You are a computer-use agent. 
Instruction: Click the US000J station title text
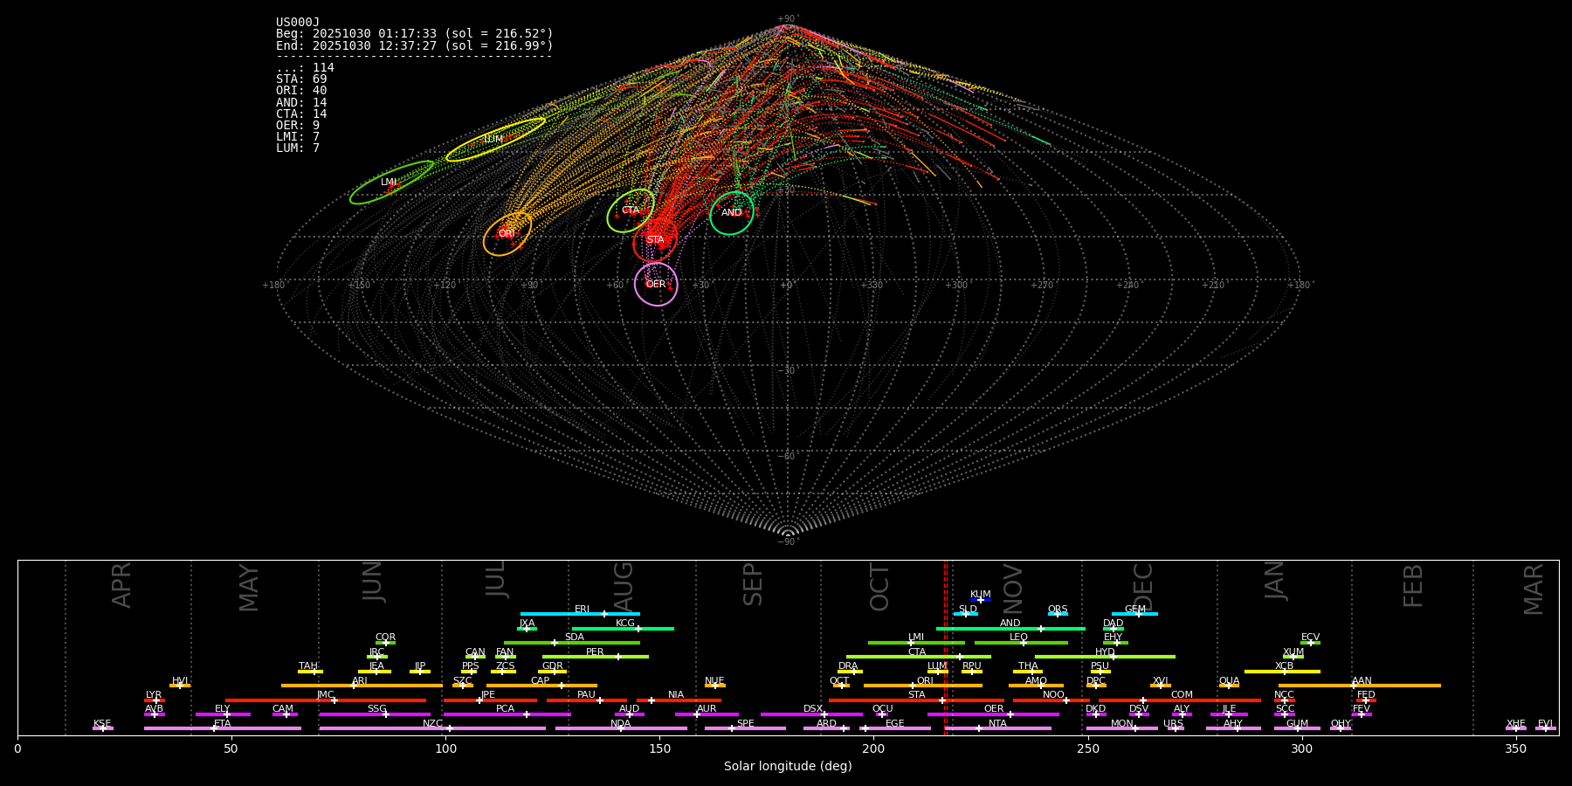(298, 23)
